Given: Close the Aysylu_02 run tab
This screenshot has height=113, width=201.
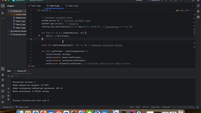Looking at the screenshot, I should pos(29,71).
